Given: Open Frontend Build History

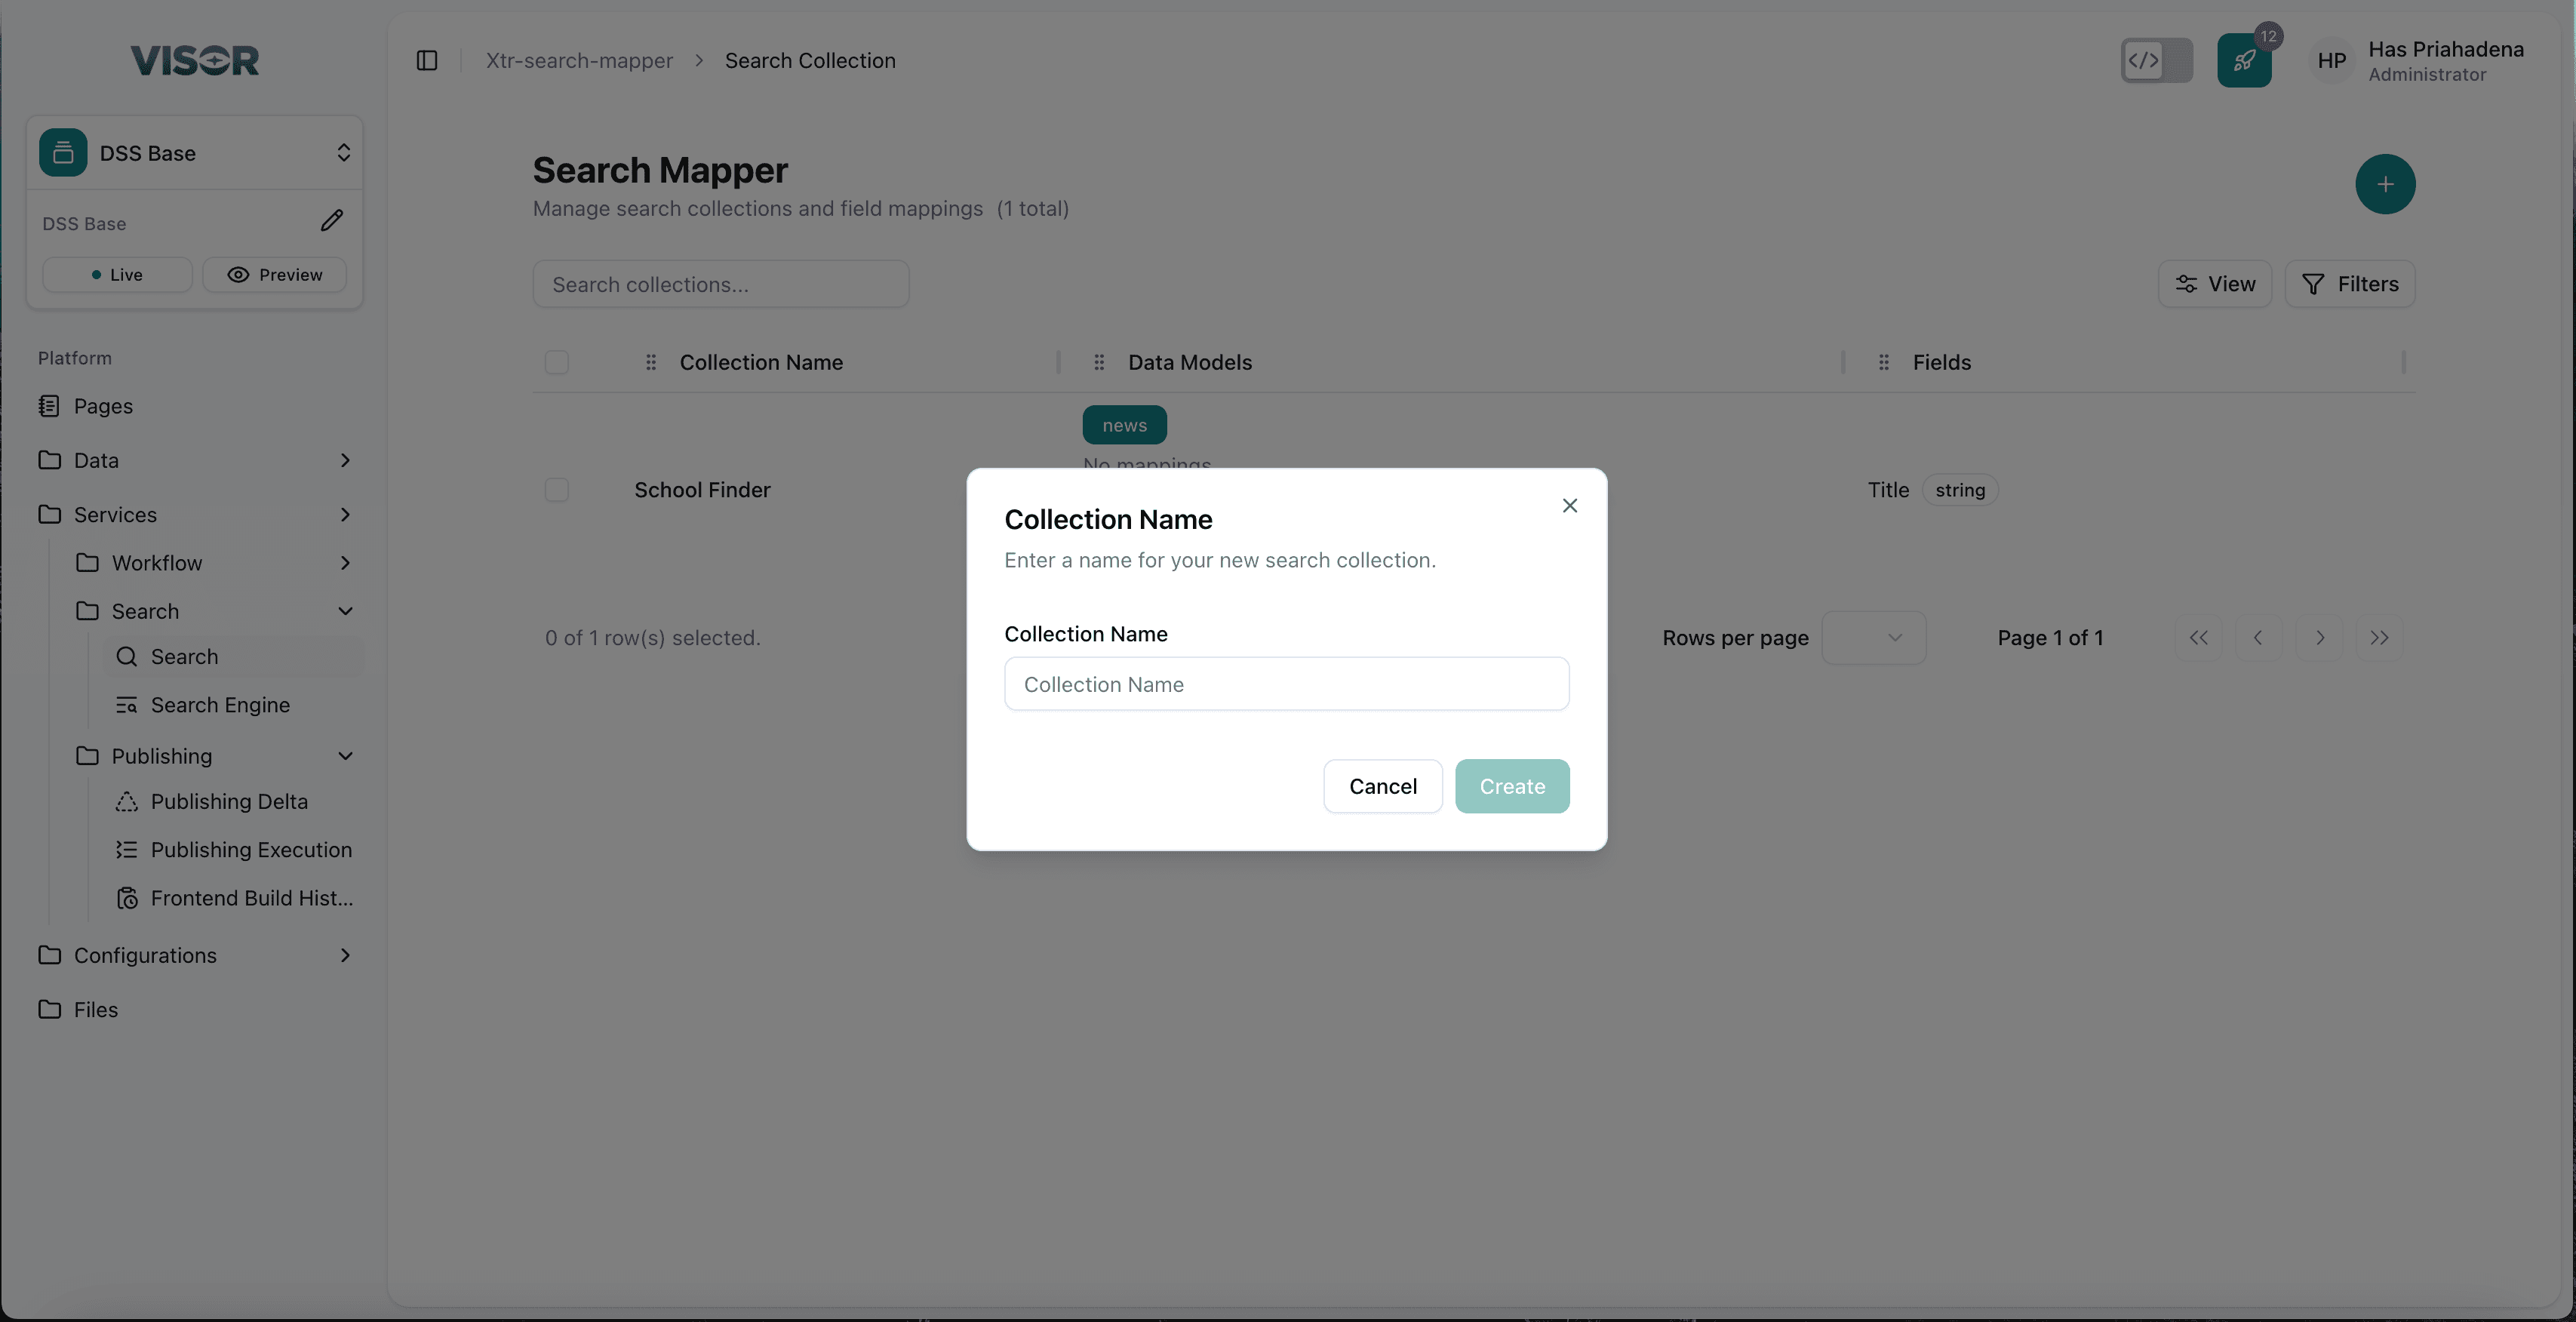Looking at the screenshot, I should click(x=234, y=898).
